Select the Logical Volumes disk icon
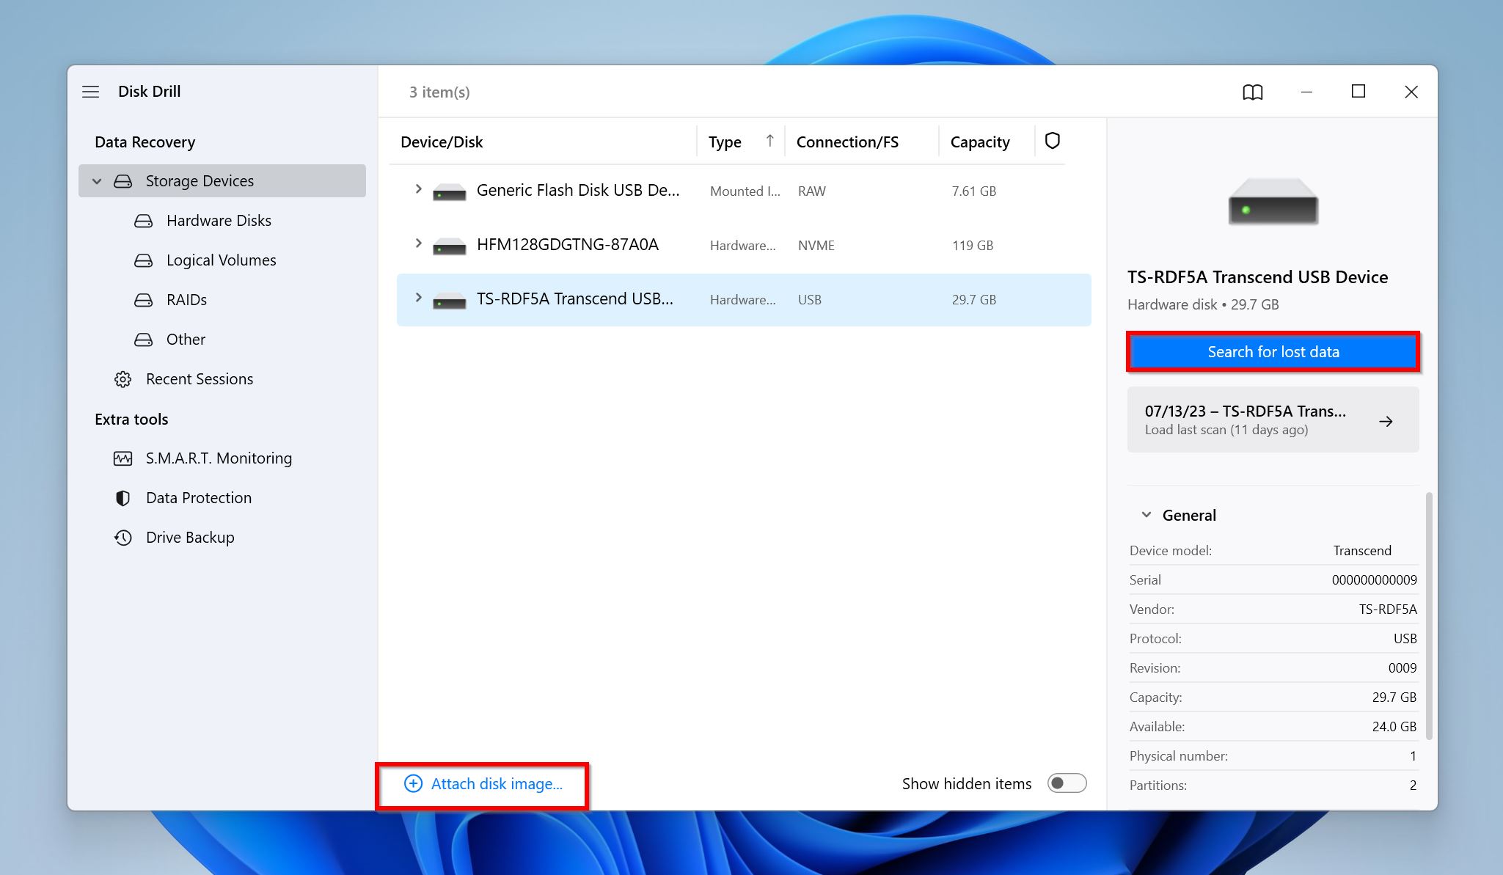The width and height of the screenshot is (1503, 875). [x=143, y=260]
